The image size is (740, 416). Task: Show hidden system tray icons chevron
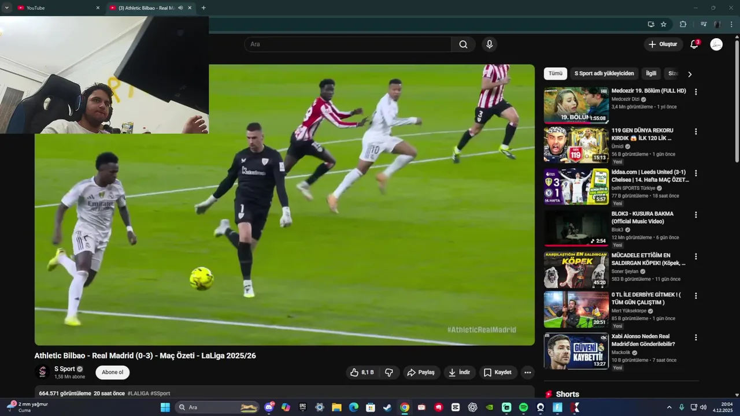pos(669,407)
